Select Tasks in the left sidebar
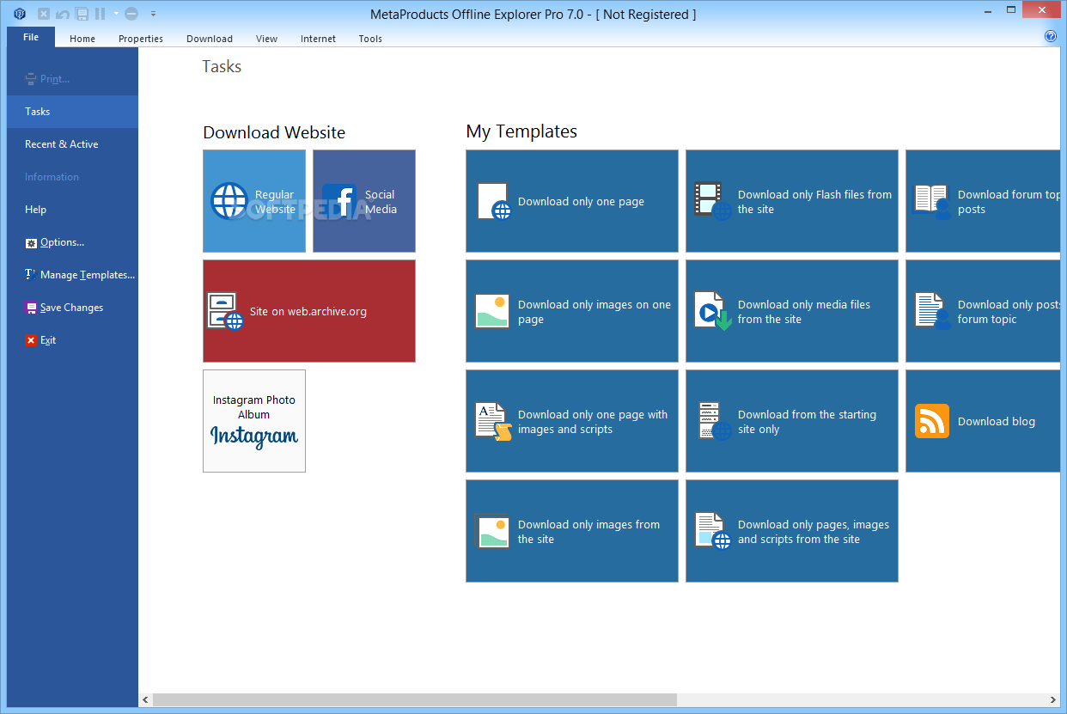This screenshot has height=714, width=1067. pyautogui.click(x=72, y=112)
